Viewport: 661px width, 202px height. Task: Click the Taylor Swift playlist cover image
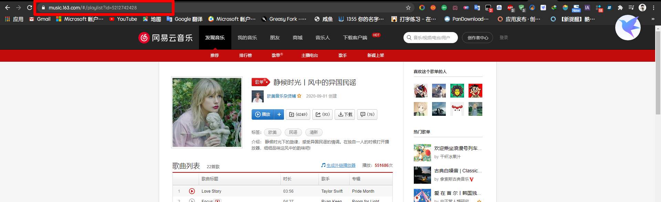(207, 112)
